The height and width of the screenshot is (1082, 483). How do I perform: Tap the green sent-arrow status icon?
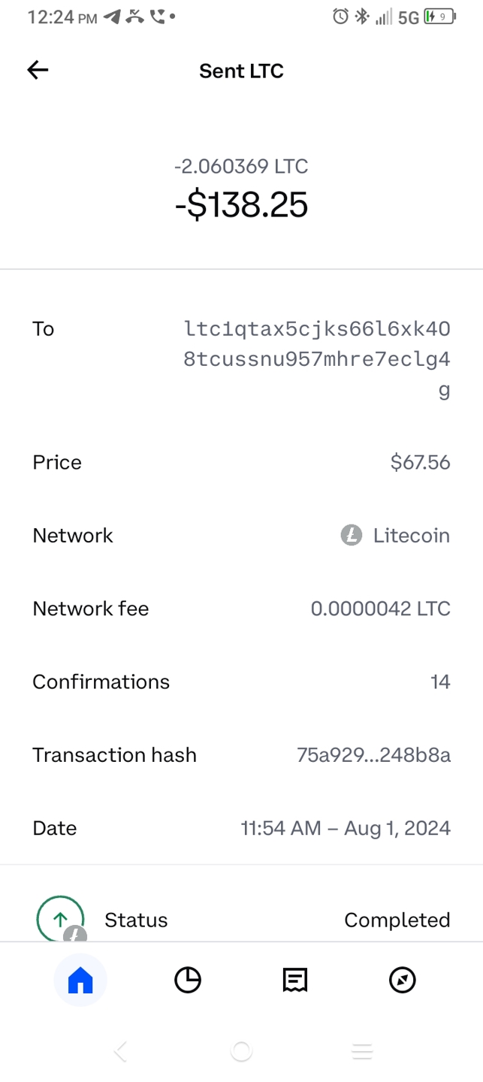pos(60,919)
